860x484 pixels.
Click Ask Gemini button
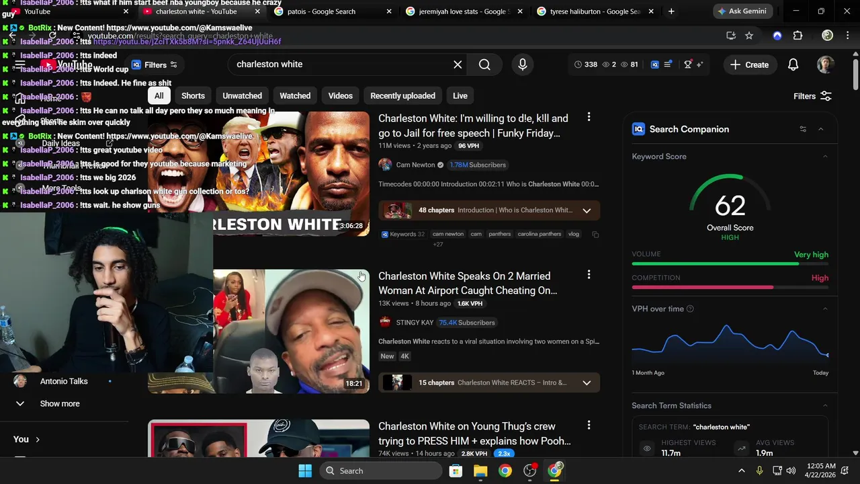[x=742, y=11]
